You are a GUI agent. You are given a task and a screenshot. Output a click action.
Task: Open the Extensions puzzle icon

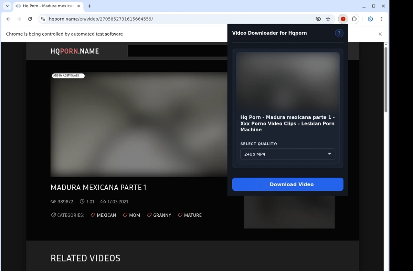(x=354, y=19)
